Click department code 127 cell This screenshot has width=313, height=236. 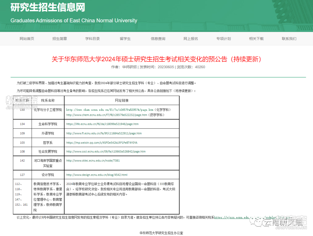pos(22,175)
